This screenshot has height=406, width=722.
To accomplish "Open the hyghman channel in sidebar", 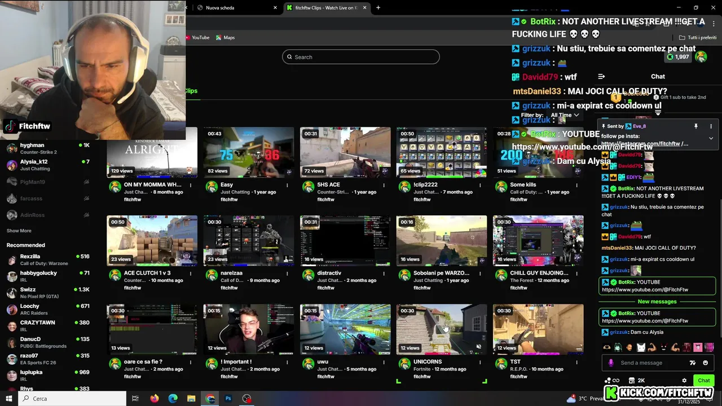I will coord(47,148).
